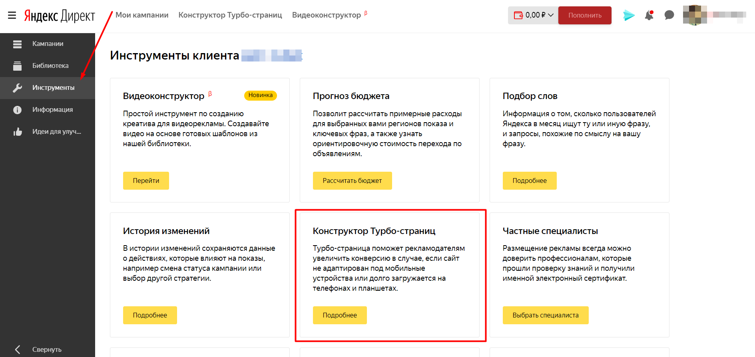
Task: Click the thumbs-up ideas icon
Action: pos(17,132)
